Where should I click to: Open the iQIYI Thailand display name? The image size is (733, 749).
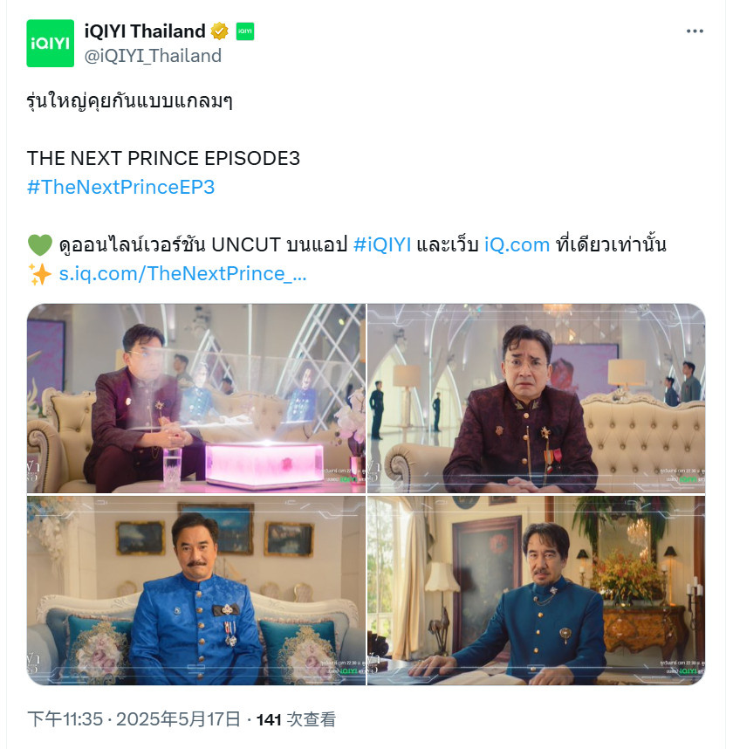145,31
